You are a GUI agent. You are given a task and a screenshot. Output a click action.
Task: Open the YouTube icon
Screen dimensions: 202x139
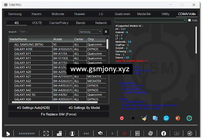(177, 133)
